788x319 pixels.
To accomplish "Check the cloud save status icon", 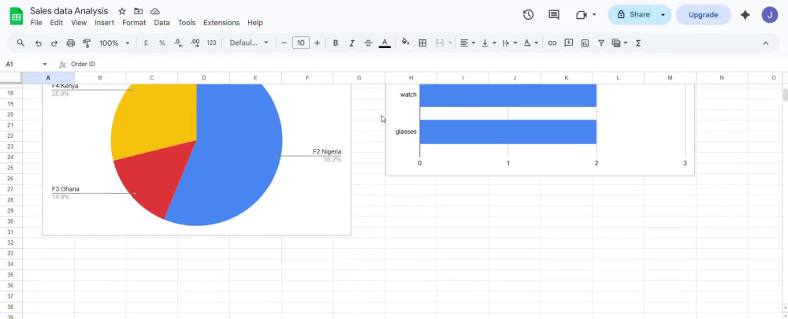I will pyautogui.click(x=154, y=11).
